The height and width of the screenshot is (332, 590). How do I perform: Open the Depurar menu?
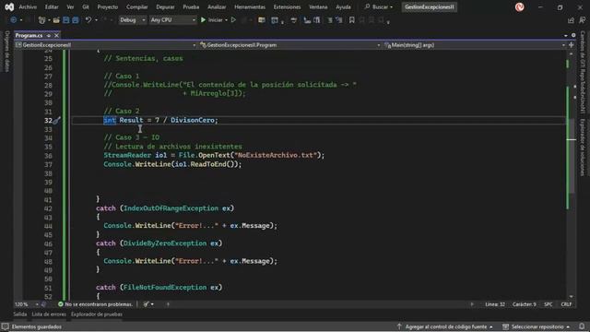(x=165, y=6)
